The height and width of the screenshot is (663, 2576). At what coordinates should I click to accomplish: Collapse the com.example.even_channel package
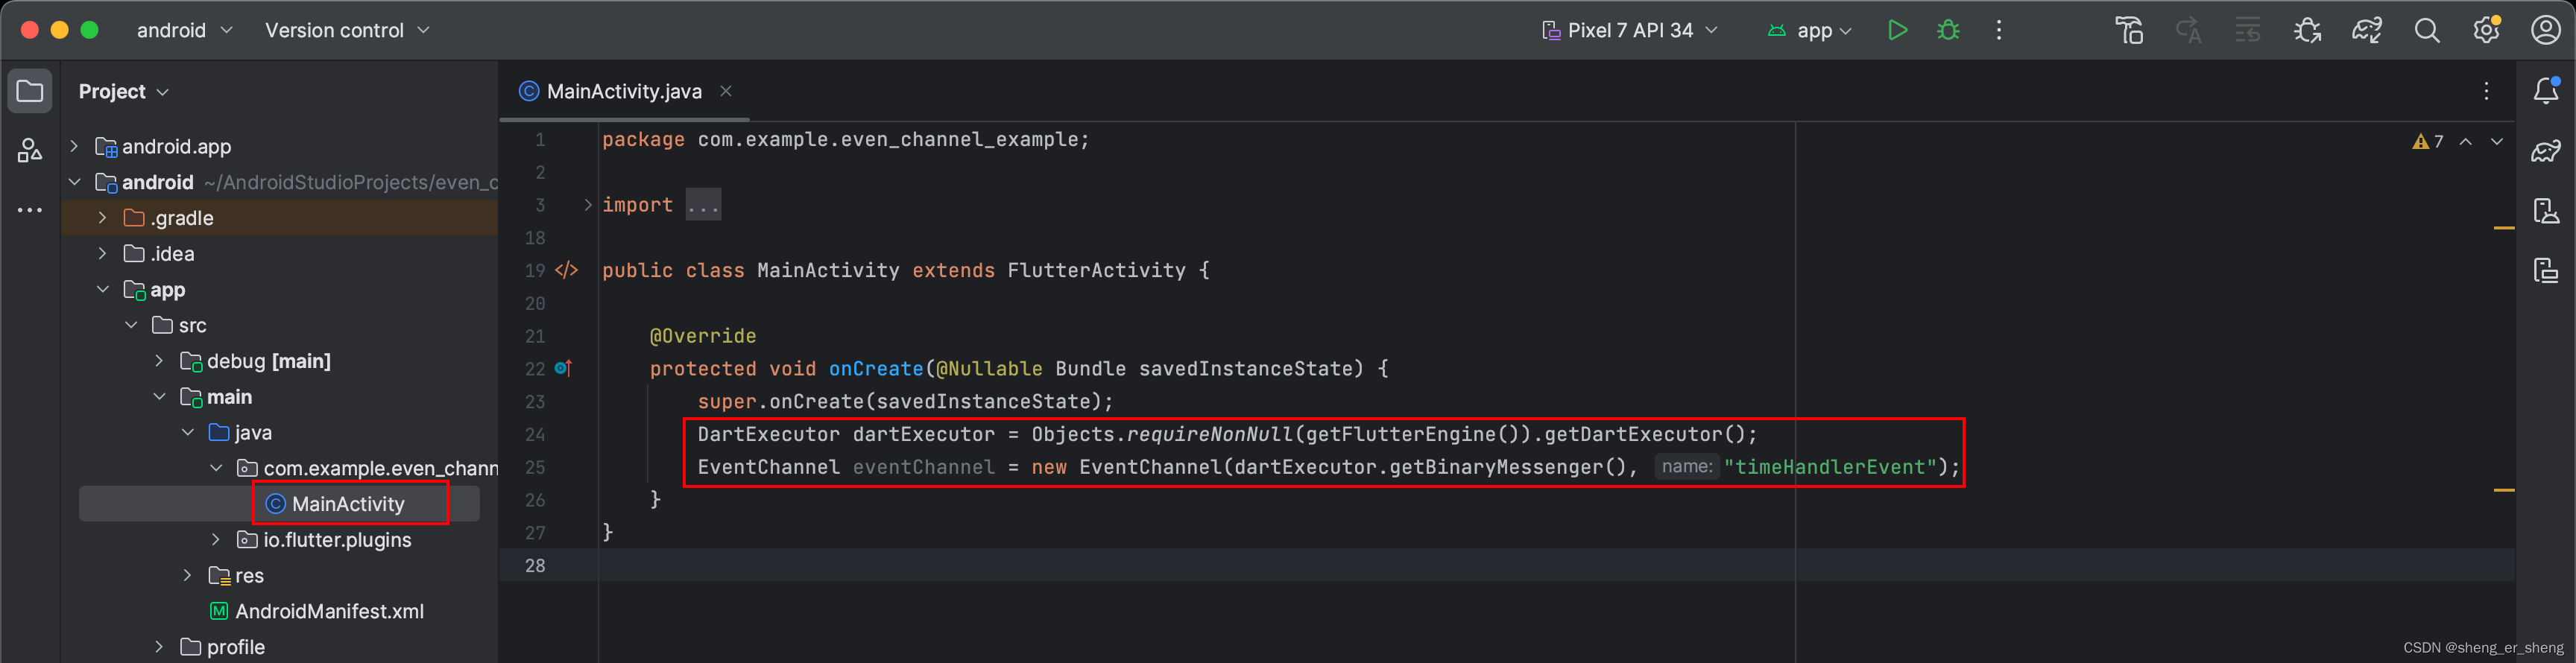(216, 468)
